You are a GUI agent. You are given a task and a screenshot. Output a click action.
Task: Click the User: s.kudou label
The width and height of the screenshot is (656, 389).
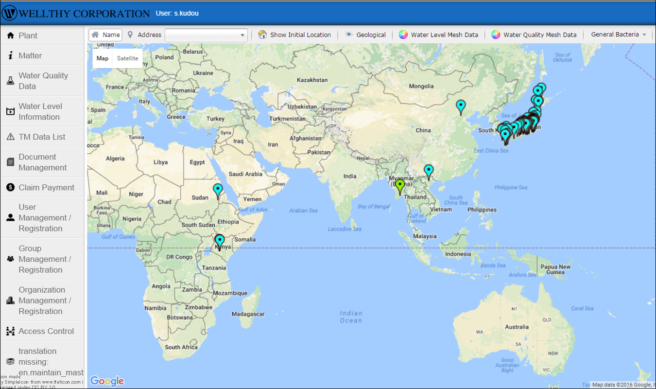(177, 13)
